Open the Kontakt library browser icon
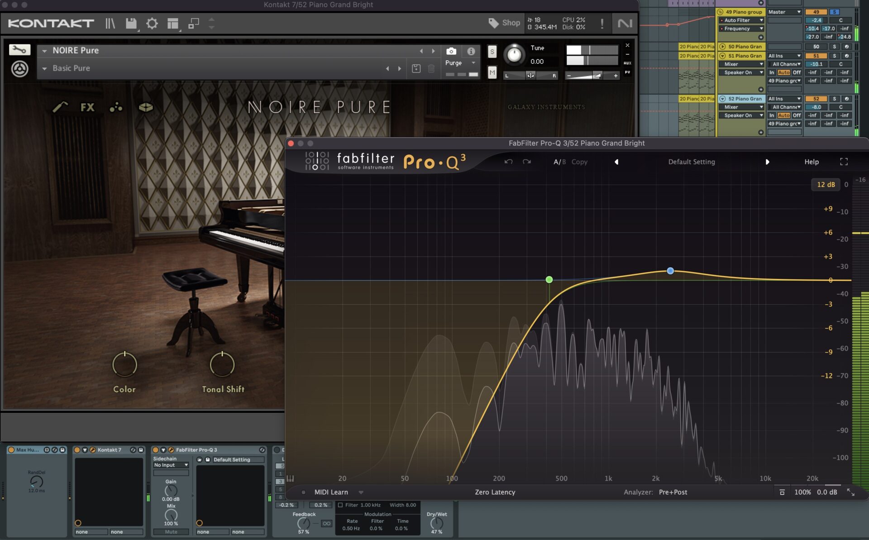Viewport: 869px width, 540px height. click(x=109, y=24)
